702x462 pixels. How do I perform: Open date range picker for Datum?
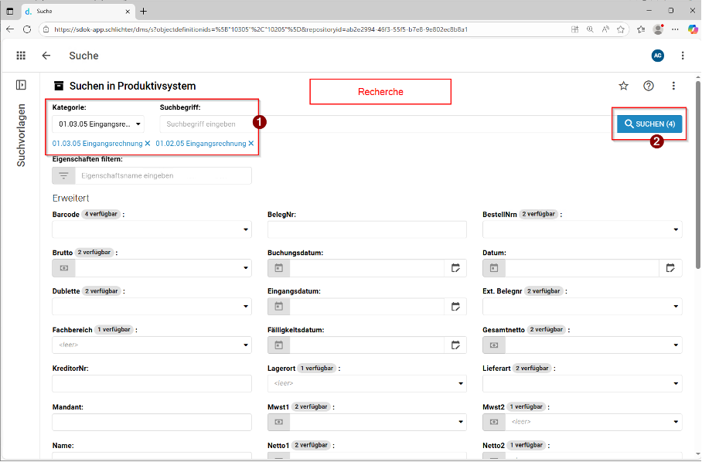pos(670,268)
